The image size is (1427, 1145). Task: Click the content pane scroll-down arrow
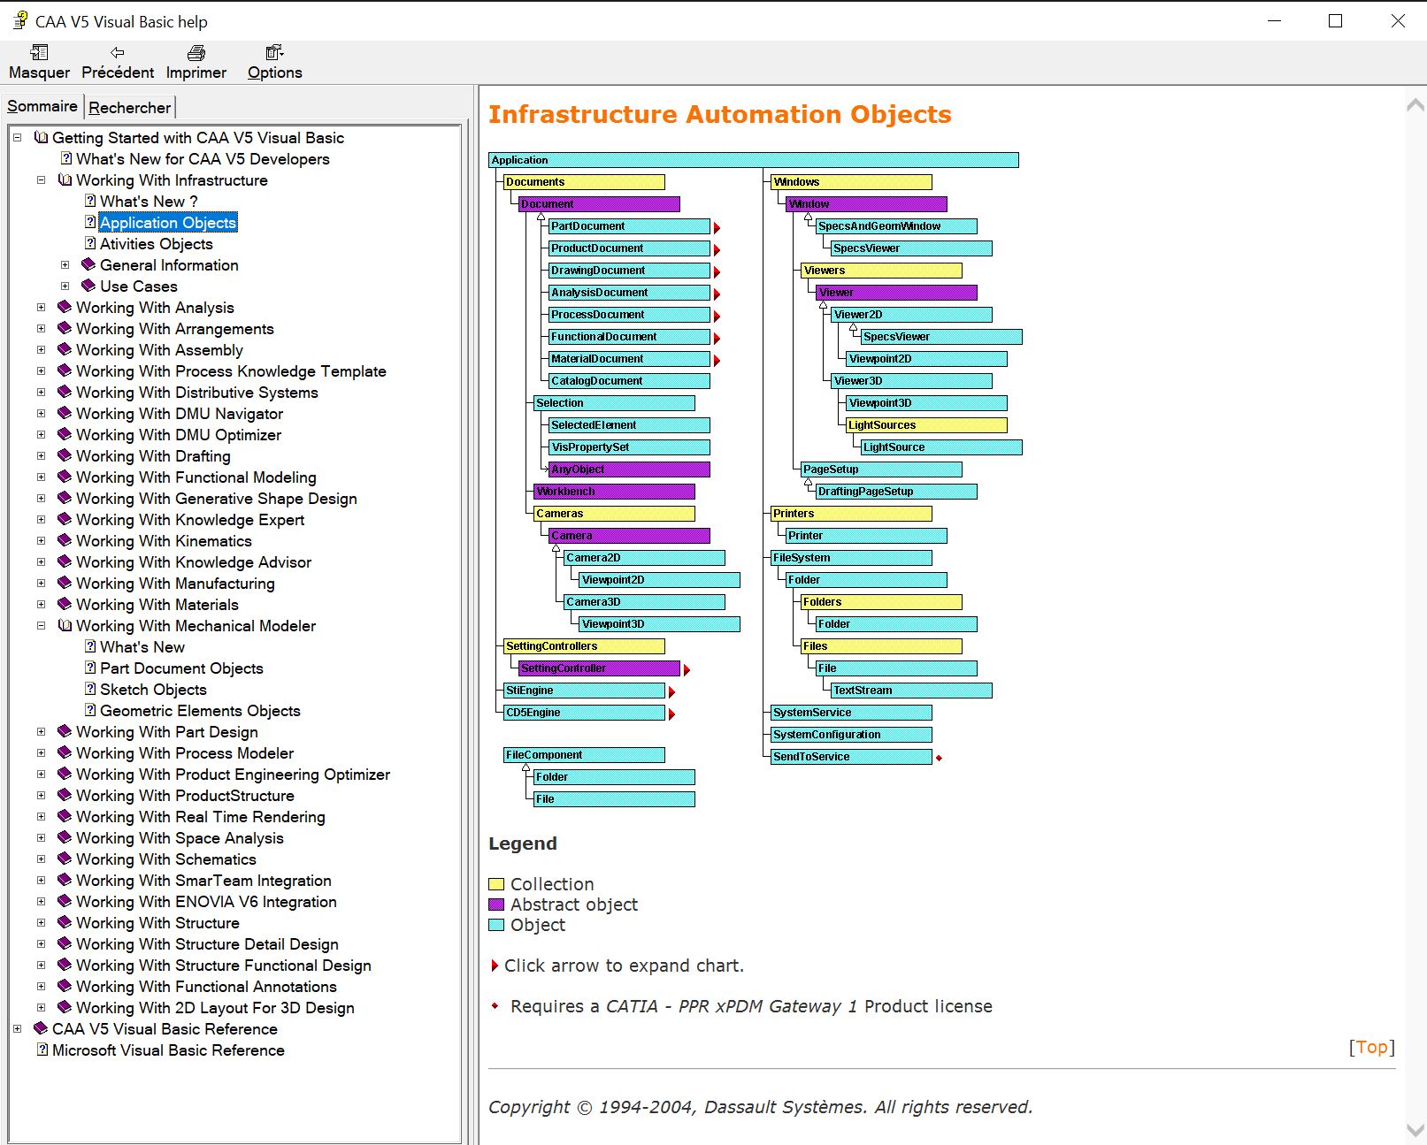(x=1415, y=1131)
